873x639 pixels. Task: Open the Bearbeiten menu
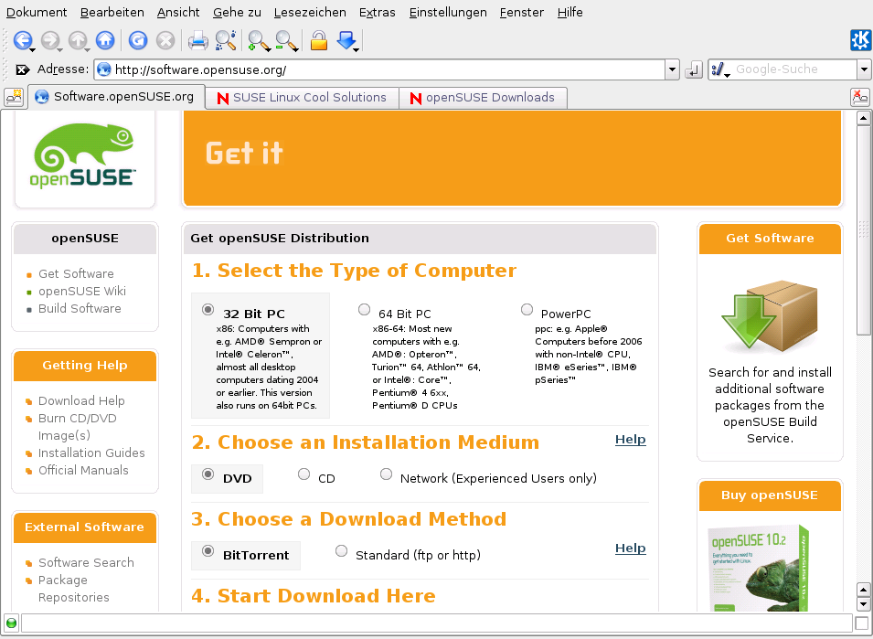tap(112, 12)
